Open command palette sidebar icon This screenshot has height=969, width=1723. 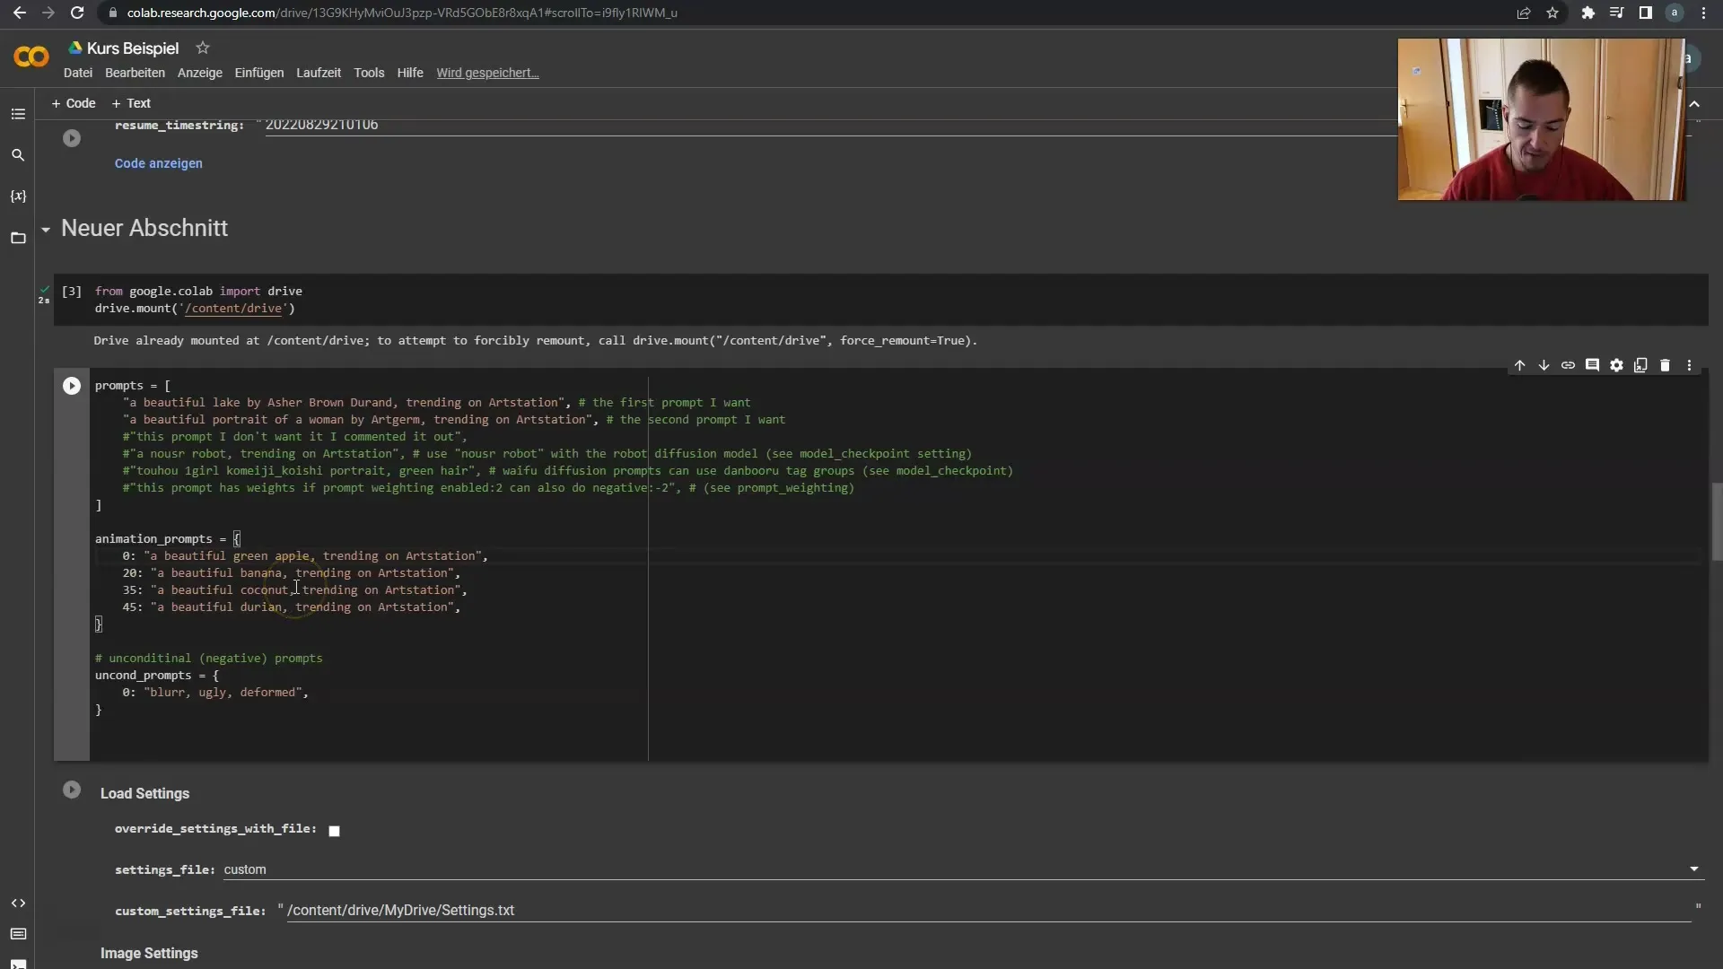pos(18,934)
